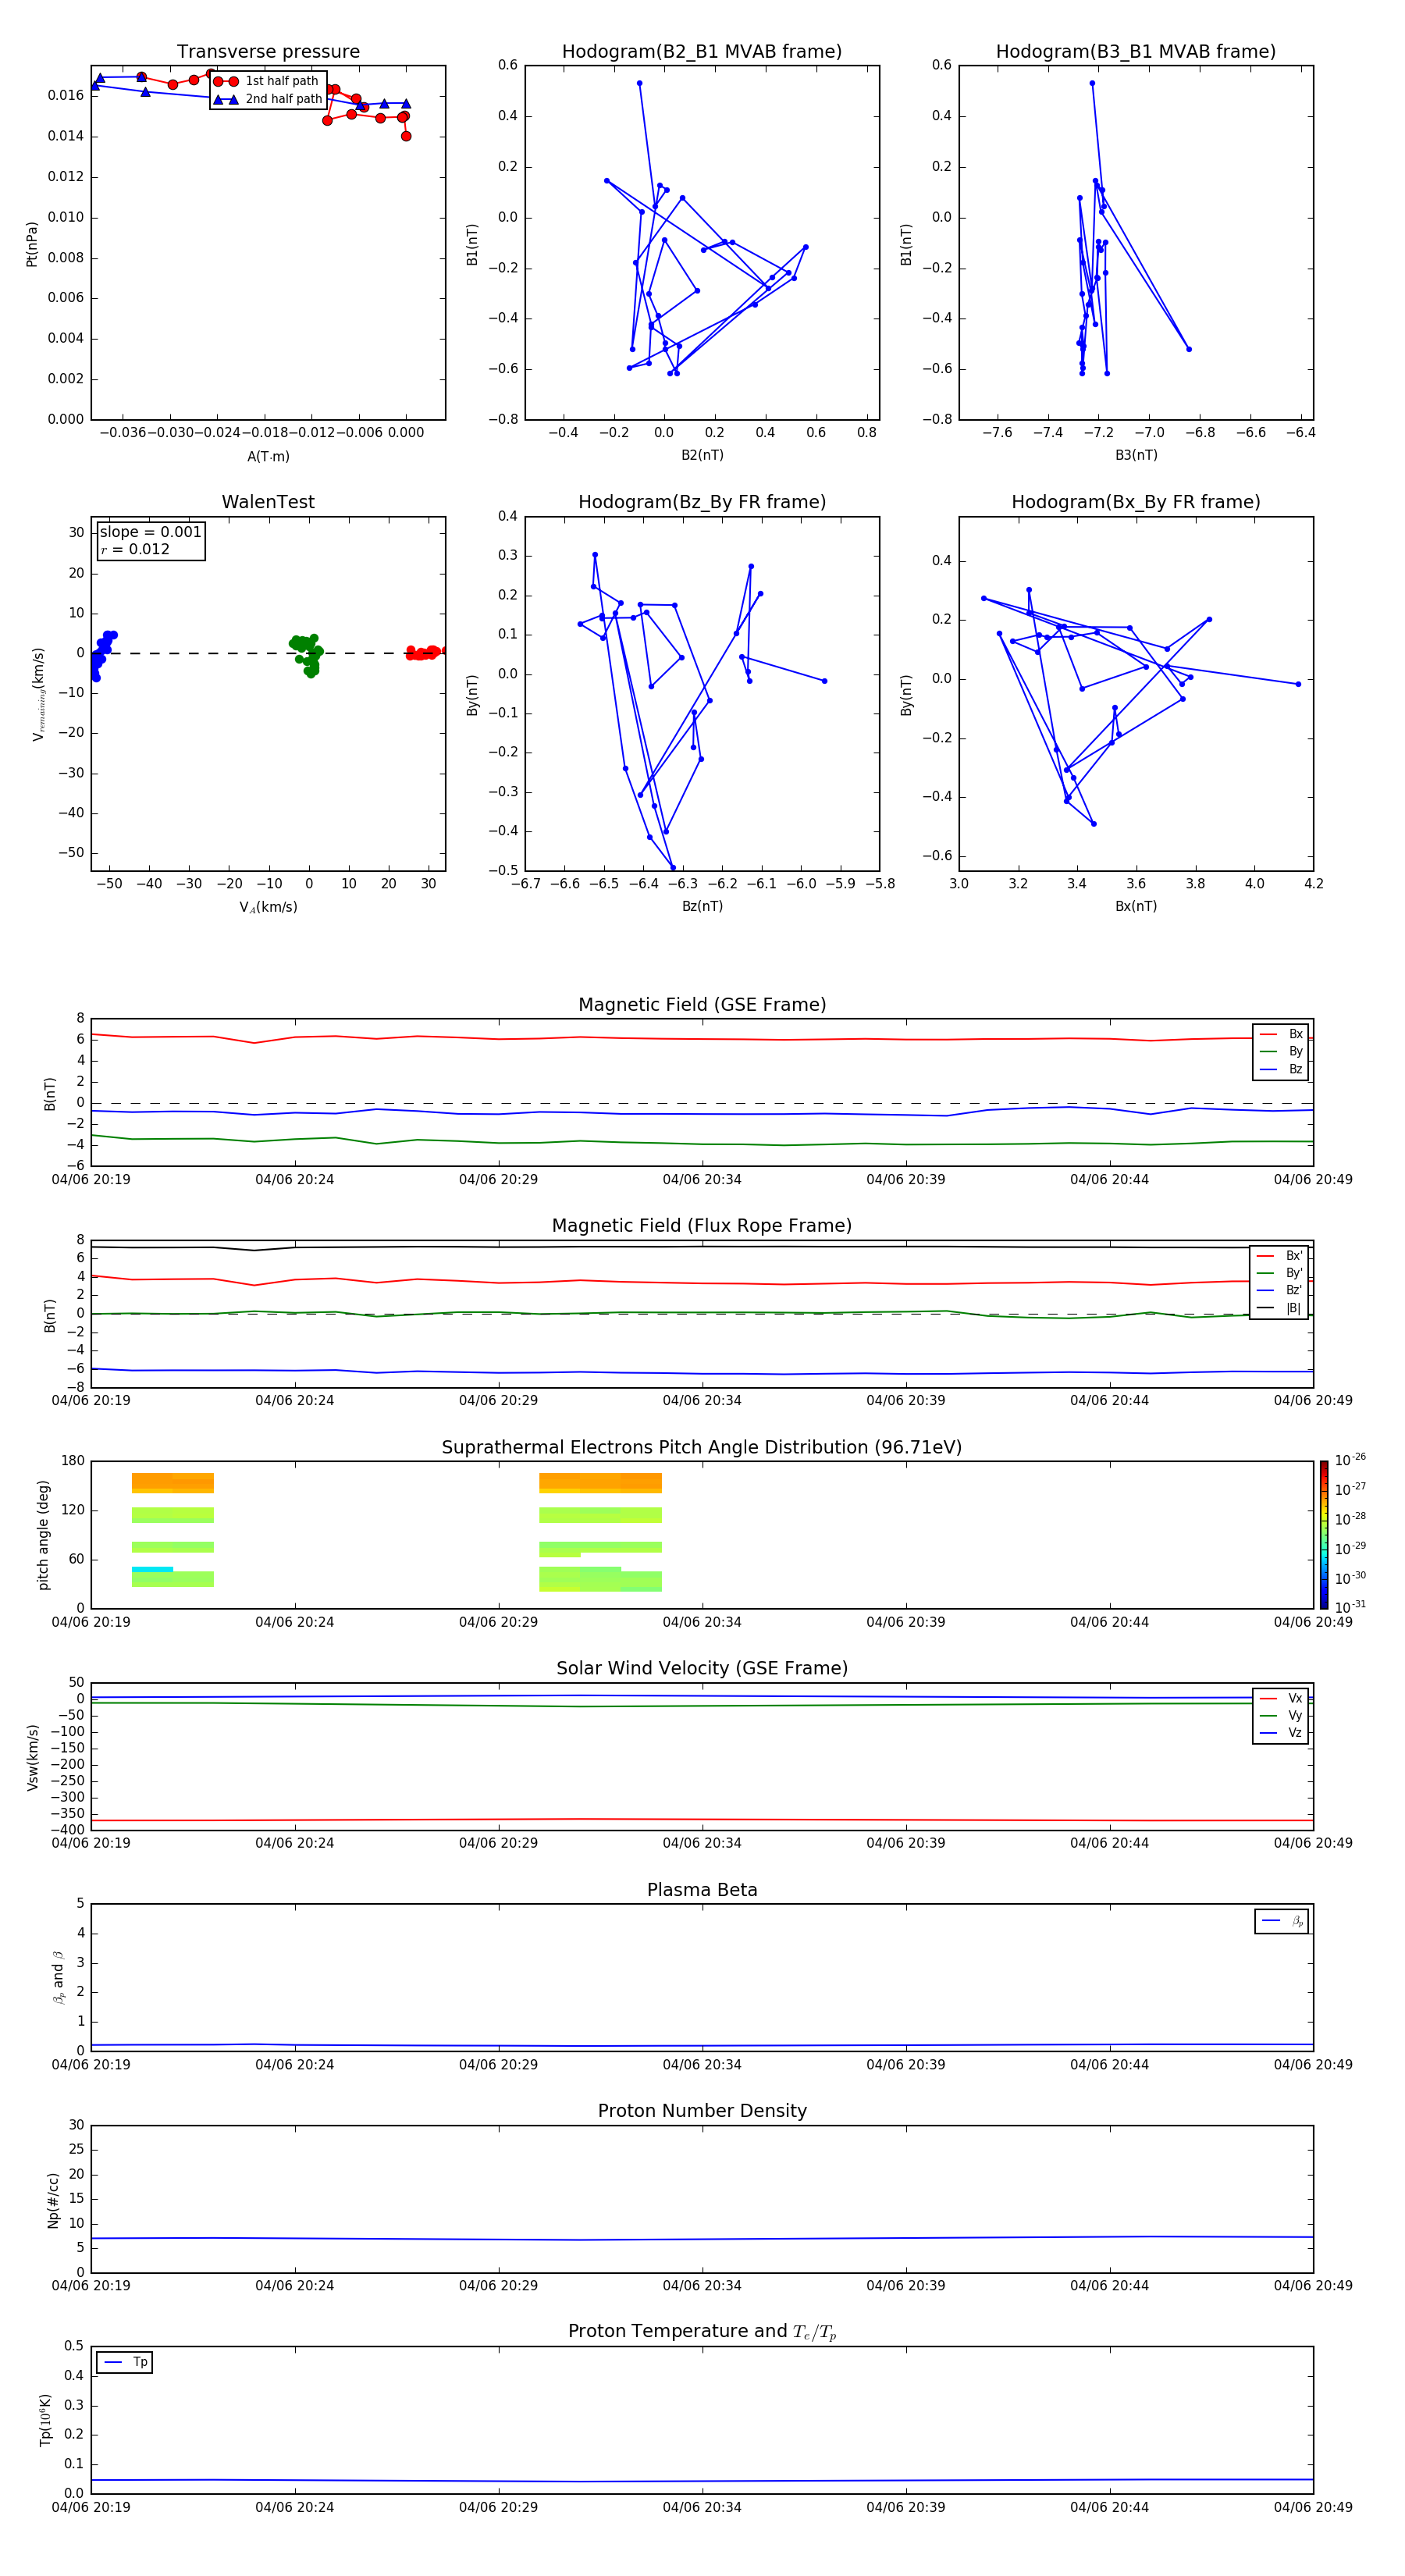Click the Bx legend entry in GSE magnetic field plot

tap(1281, 1034)
